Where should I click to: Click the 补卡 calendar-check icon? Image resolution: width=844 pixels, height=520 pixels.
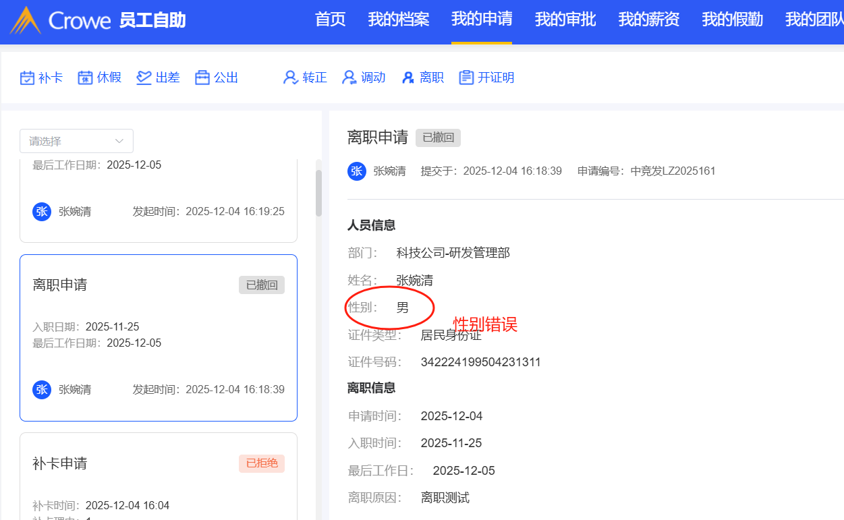coord(27,78)
